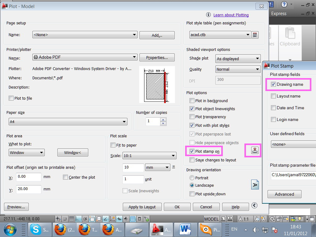Click the highlighted Plot Stamp Settings stamp icon

[253, 150]
